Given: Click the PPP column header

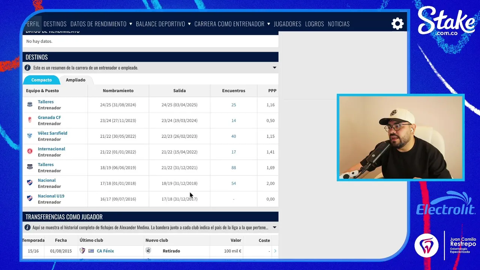Looking at the screenshot, I should point(272,90).
